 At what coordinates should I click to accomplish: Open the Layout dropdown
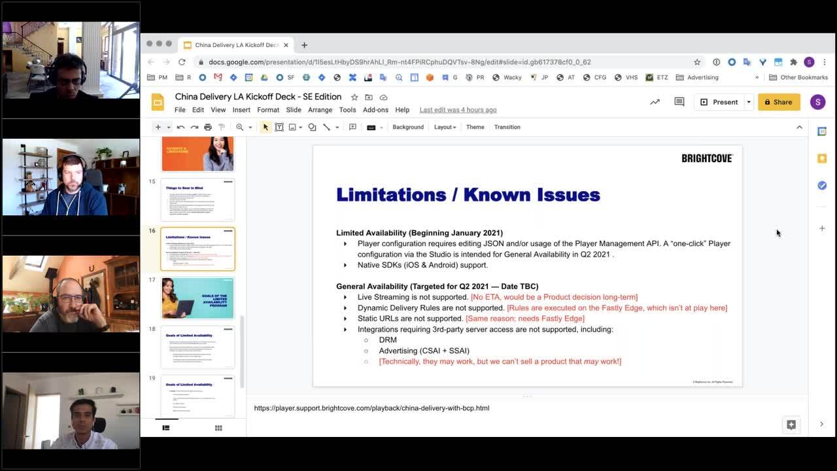tap(445, 127)
